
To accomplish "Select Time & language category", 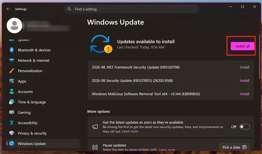I will (32, 102).
